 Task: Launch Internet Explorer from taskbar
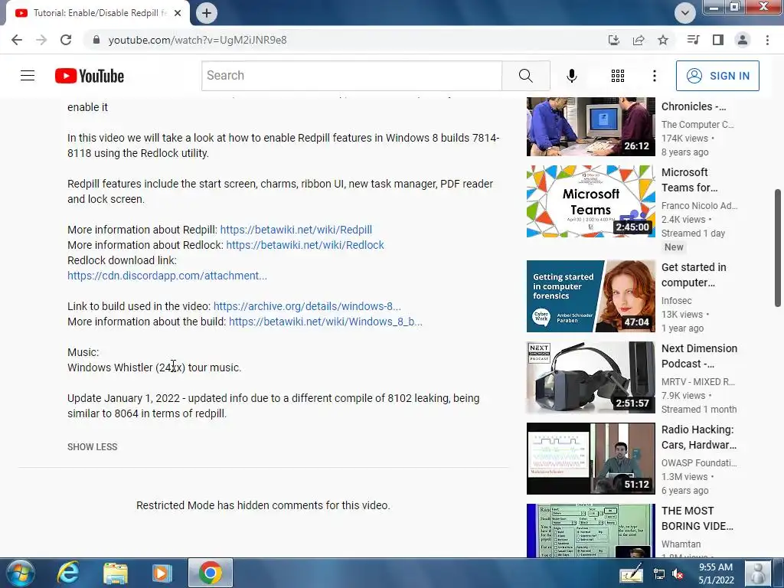tap(67, 573)
